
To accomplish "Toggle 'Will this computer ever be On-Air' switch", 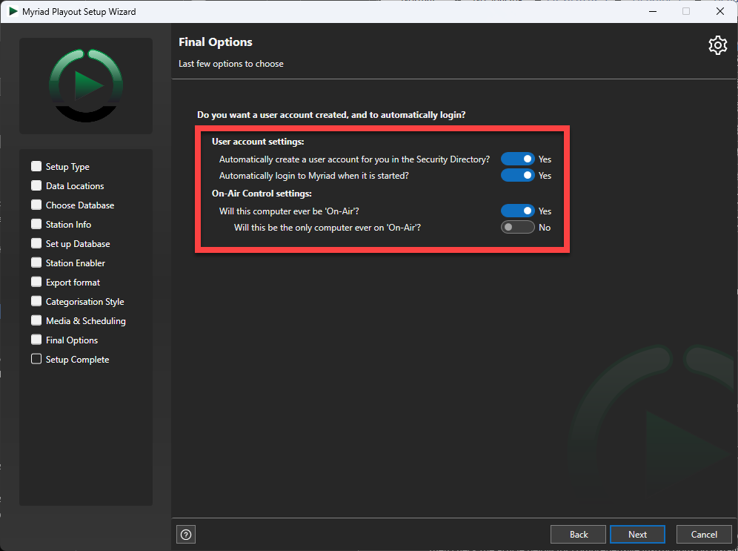I will point(517,211).
